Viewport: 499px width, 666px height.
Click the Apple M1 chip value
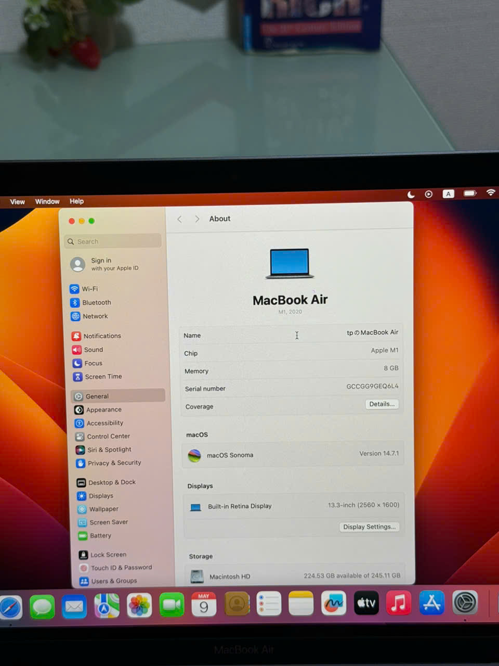[x=385, y=350]
